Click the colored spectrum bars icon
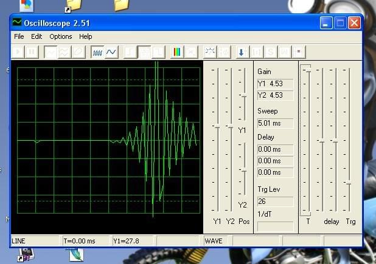Screen dimensions: 376x264 (177, 52)
